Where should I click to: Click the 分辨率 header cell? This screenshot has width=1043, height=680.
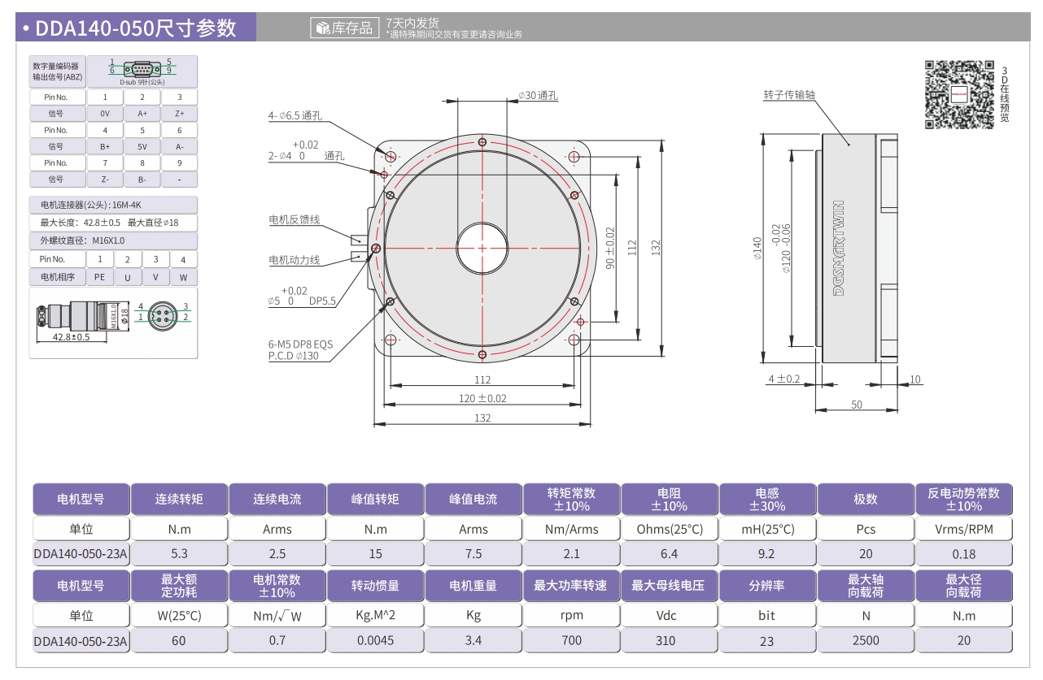tap(767, 585)
